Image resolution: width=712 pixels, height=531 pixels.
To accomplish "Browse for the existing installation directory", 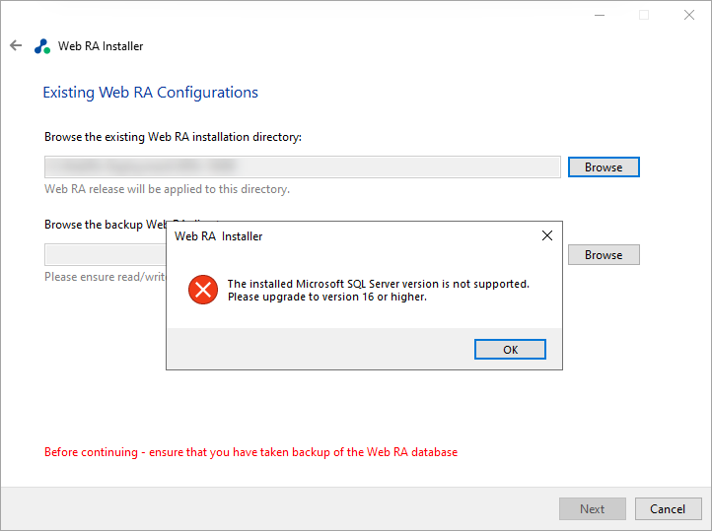I will pos(604,167).
